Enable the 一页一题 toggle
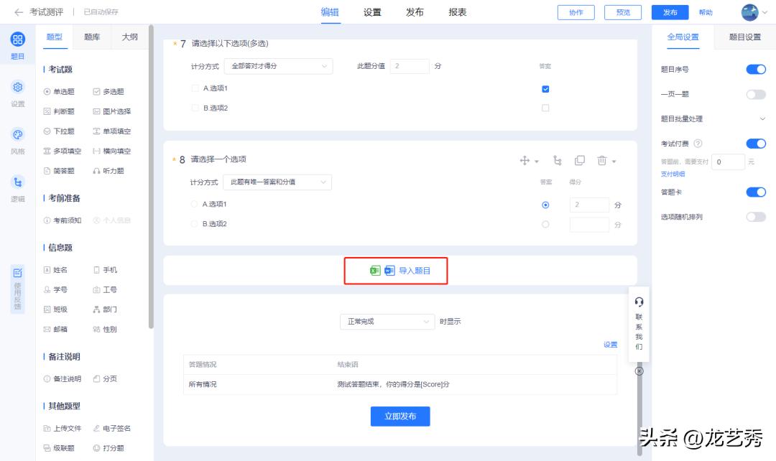This screenshot has height=461, width=776. click(756, 93)
